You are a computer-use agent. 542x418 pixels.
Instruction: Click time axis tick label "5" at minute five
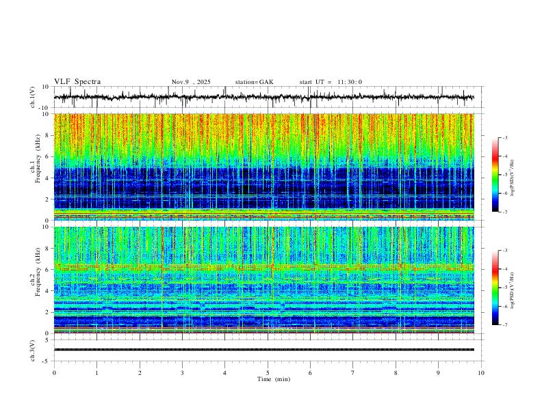(x=268, y=373)
